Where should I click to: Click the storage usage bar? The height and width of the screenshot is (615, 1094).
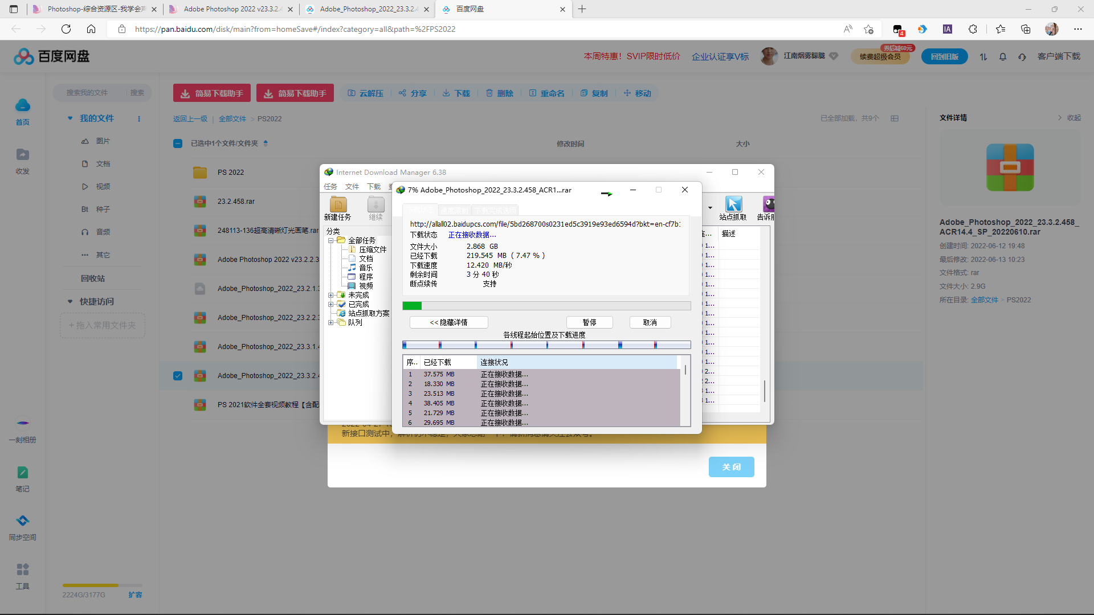(103, 585)
